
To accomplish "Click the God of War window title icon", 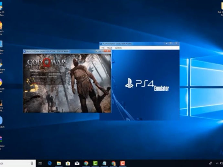I will (x=25, y=52).
